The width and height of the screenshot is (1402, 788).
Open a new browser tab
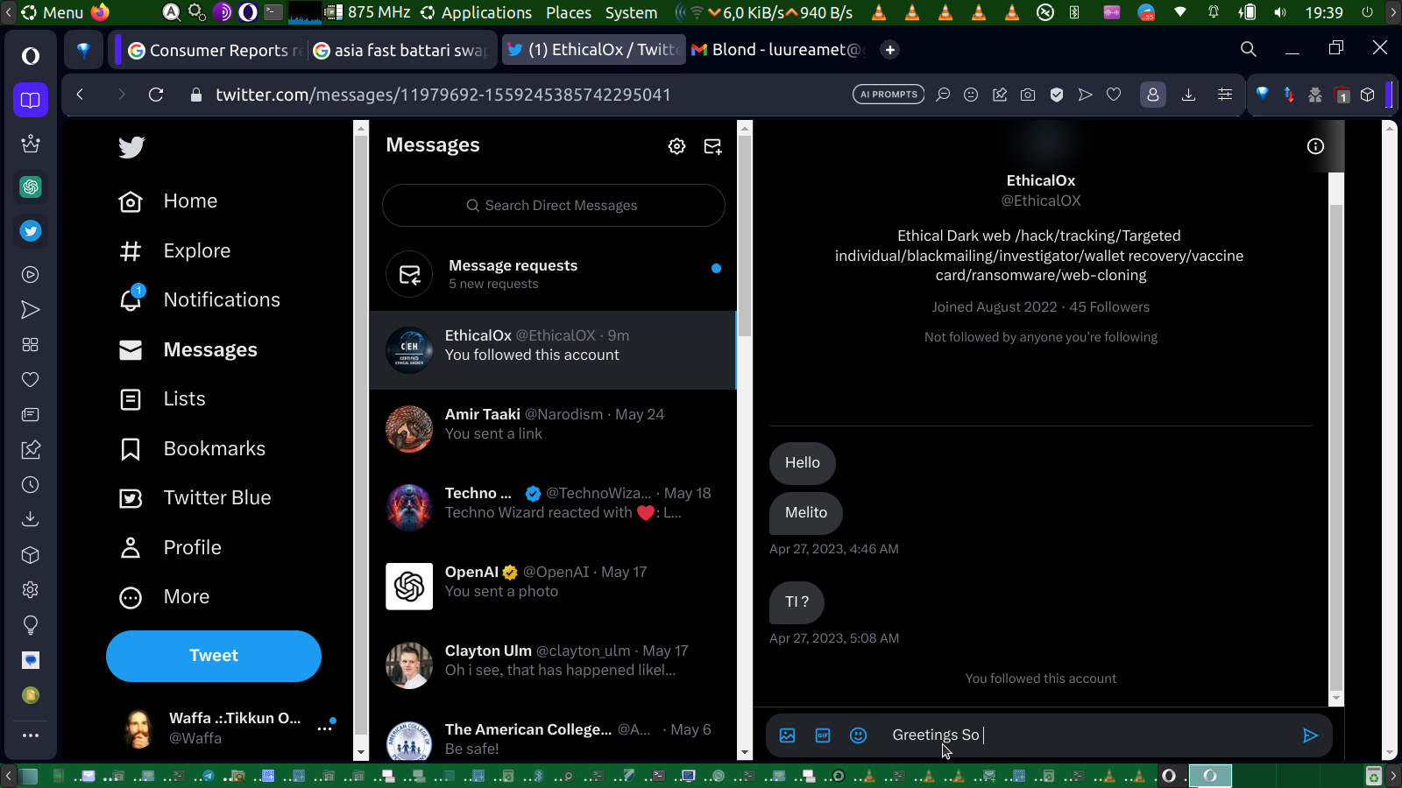point(890,50)
